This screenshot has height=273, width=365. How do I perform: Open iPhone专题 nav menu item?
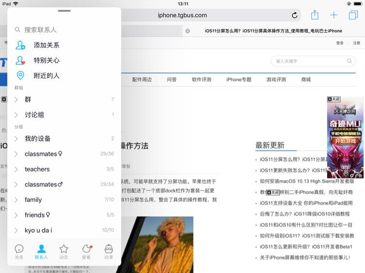pyautogui.click(x=239, y=80)
